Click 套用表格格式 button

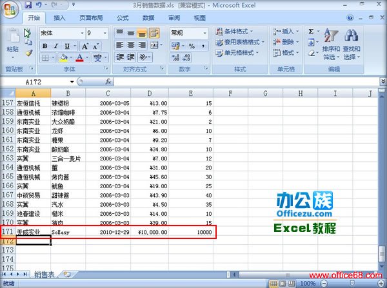coord(239,42)
